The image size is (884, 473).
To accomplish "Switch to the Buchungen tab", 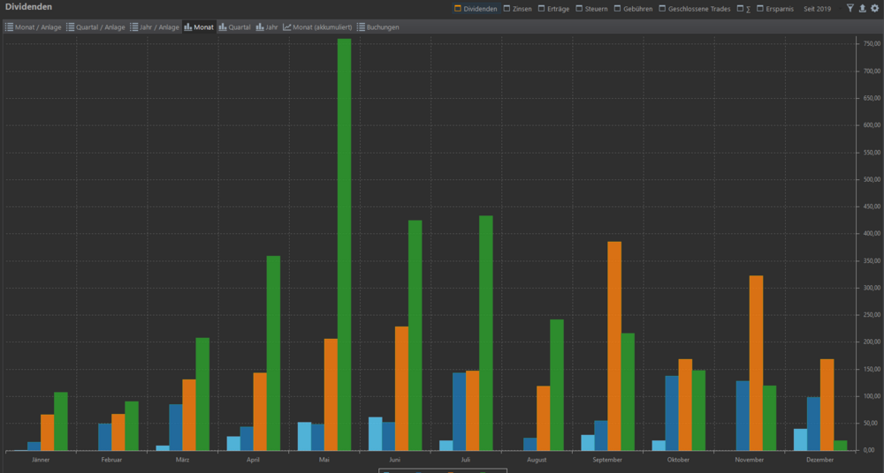I will click(x=377, y=27).
